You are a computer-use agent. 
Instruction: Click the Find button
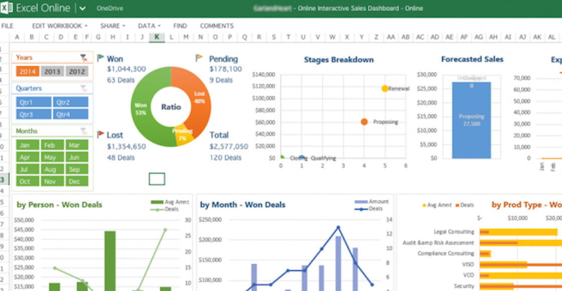(180, 26)
